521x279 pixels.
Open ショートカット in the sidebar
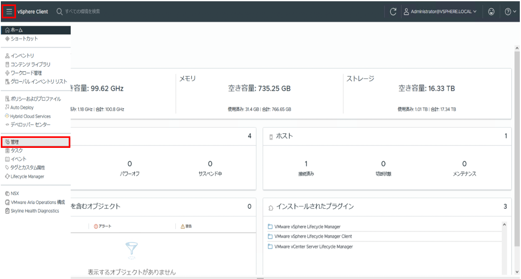point(36,39)
